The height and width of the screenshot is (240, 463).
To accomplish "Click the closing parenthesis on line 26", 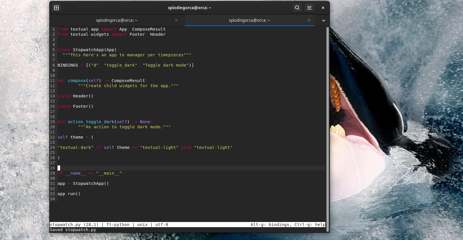I will point(59,158).
